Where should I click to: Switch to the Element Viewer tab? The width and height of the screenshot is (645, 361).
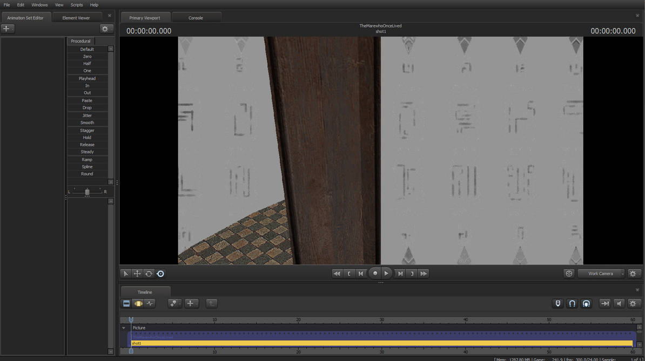(x=76, y=18)
